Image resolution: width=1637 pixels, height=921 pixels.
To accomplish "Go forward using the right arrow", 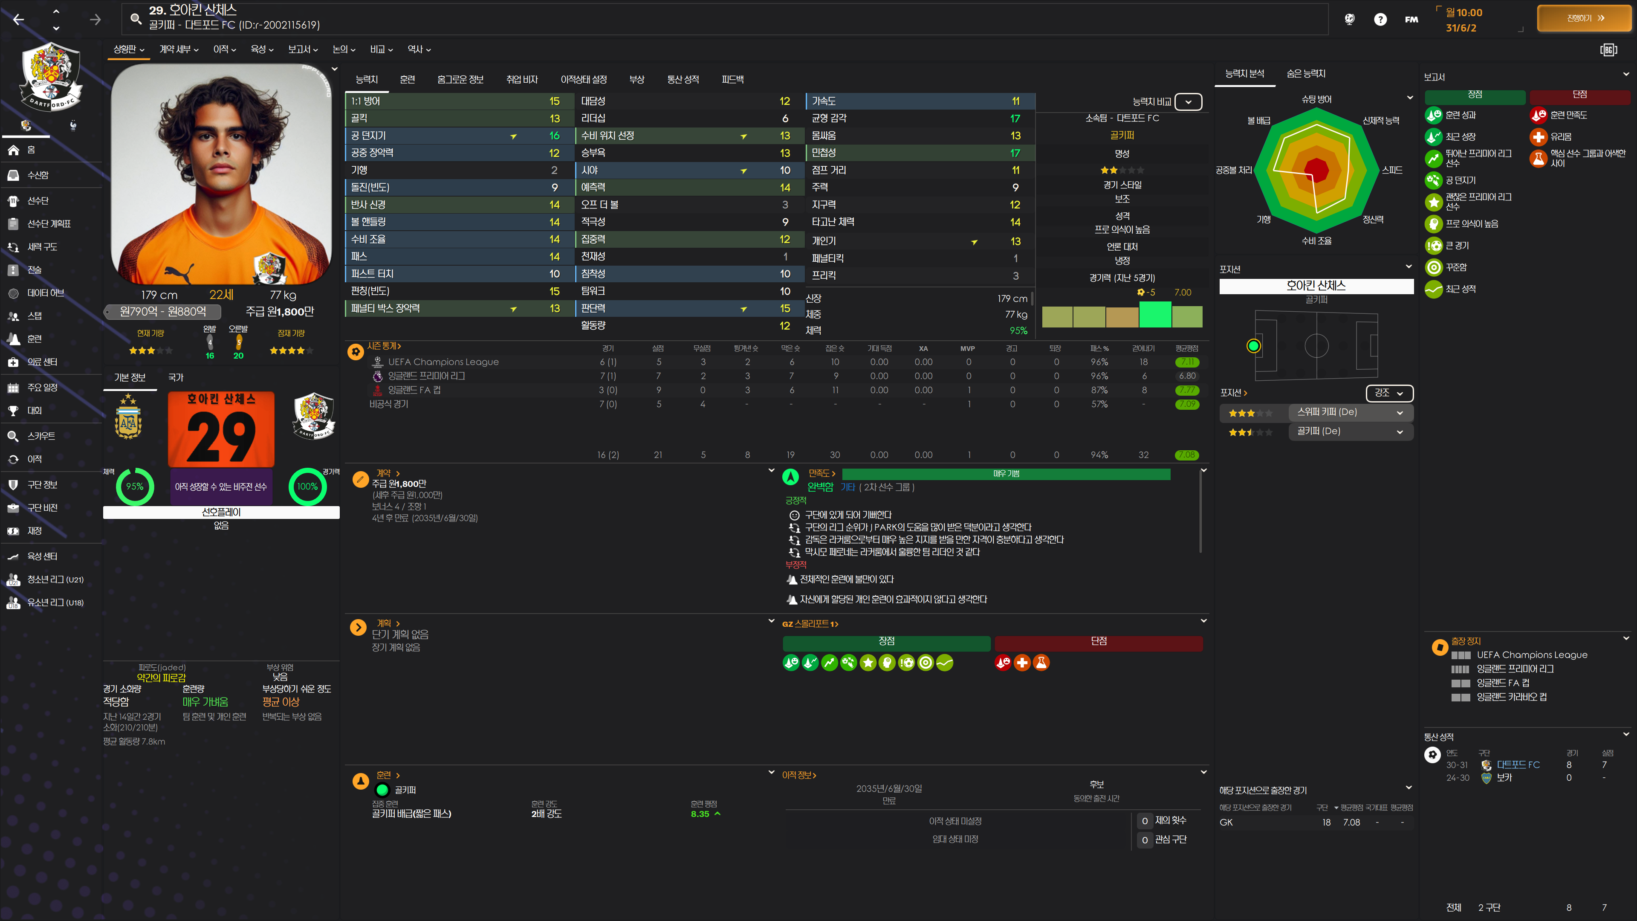I will 95,20.
